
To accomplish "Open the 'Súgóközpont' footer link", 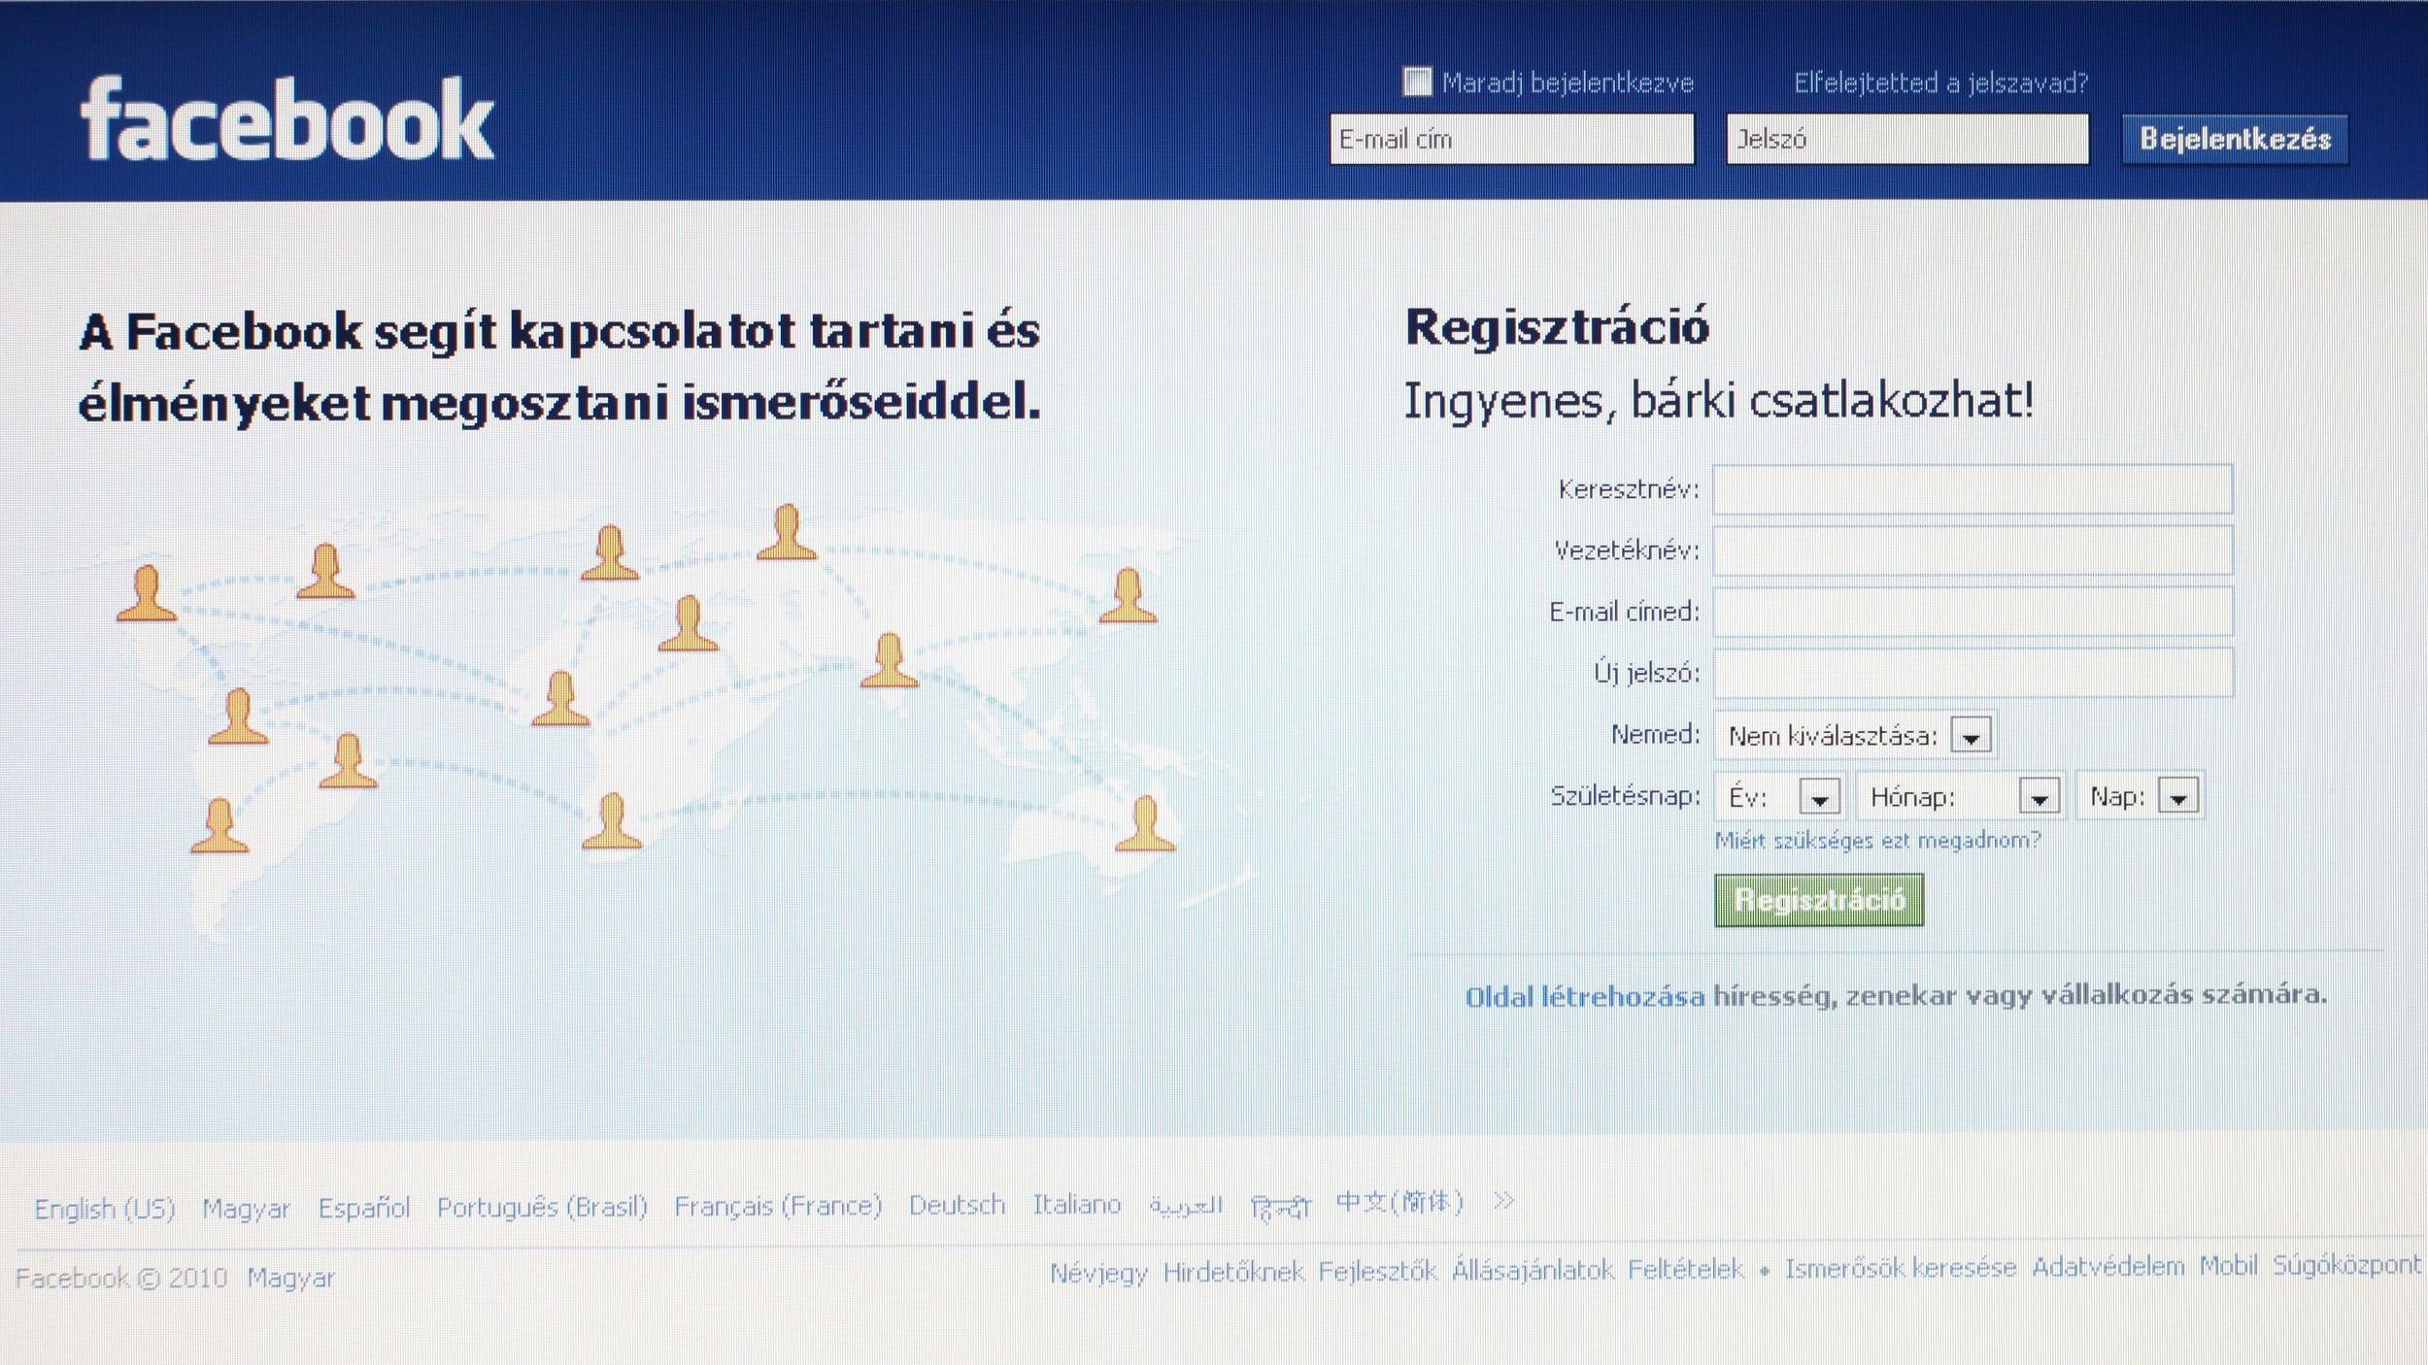I will click(2347, 1266).
